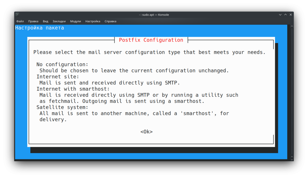Close the Konsole window

pos(291,15)
